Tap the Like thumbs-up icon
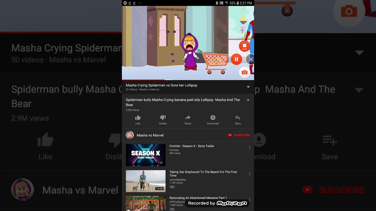Viewport: 376px width, 211px height. click(138, 118)
